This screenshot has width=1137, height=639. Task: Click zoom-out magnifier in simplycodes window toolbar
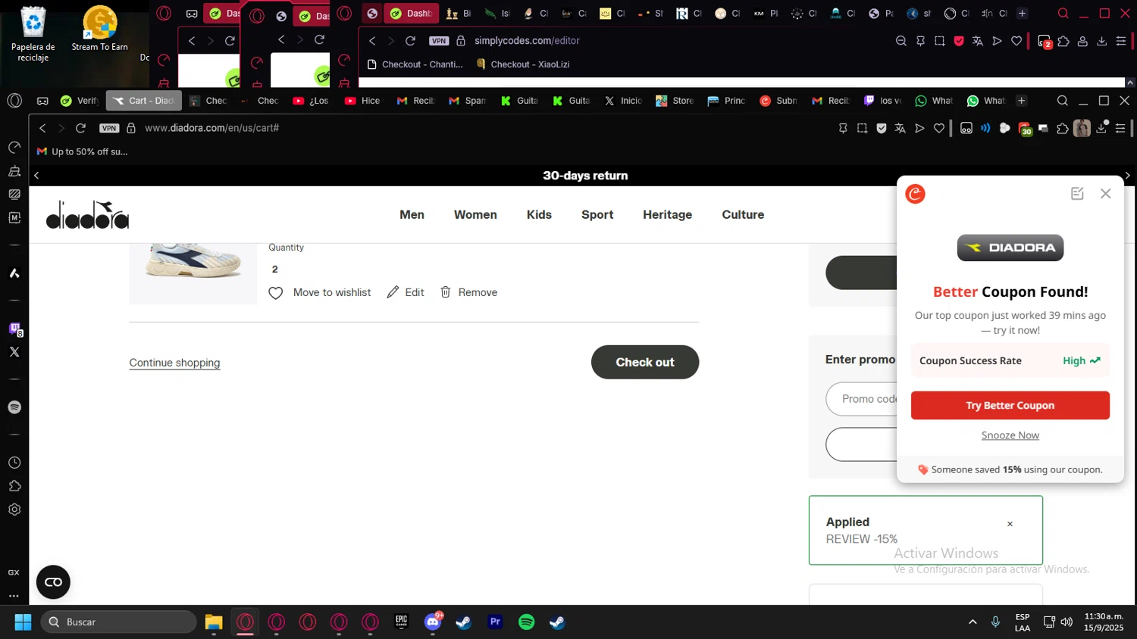click(x=901, y=41)
